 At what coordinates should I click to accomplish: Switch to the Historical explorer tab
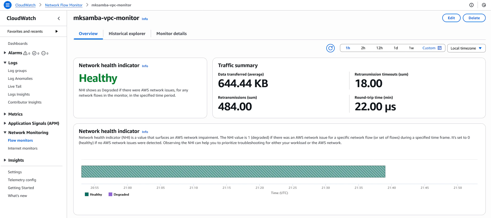point(127,34)
